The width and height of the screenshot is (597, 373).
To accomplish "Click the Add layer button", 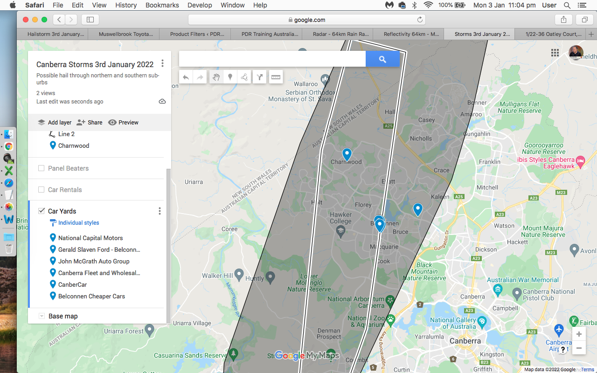I will 55,123.
